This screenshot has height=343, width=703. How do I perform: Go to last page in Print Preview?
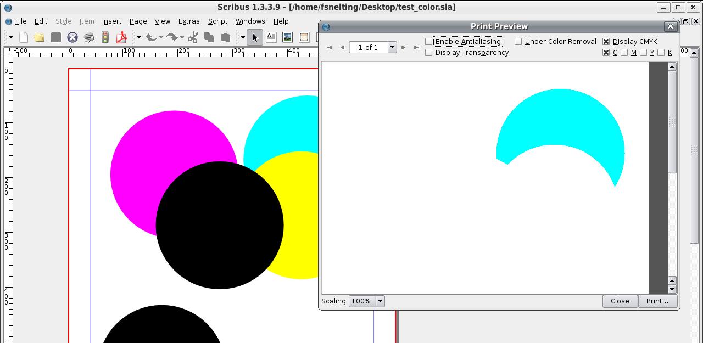[417, 47]
